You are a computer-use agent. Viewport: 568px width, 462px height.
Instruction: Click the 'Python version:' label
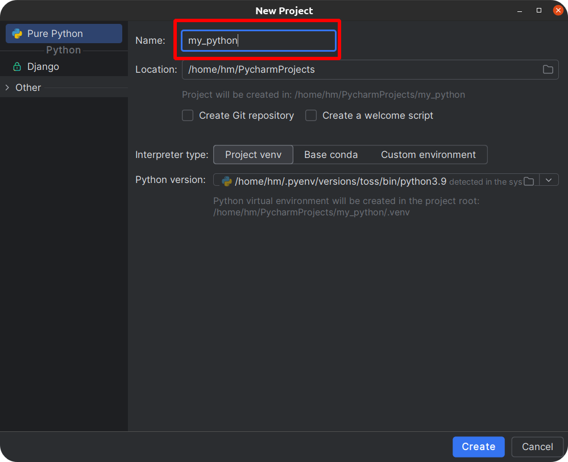pos(170,180)
